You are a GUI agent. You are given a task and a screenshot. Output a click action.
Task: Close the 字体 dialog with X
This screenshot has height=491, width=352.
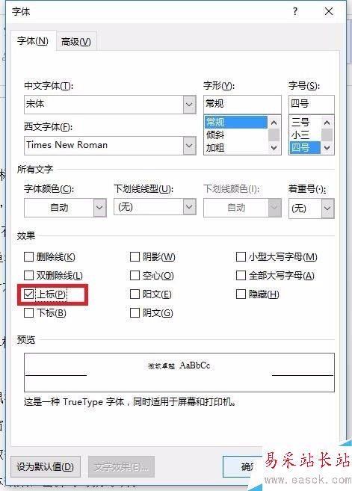[x=329, y=12]
